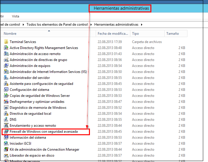Select Administración de directivas de grupo name
Viewport: 208px width, 162px height.
click(38, 60)
